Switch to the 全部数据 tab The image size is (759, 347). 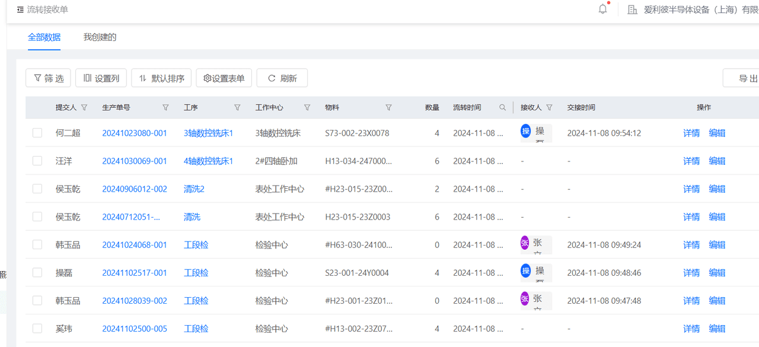tap(44, 37)
